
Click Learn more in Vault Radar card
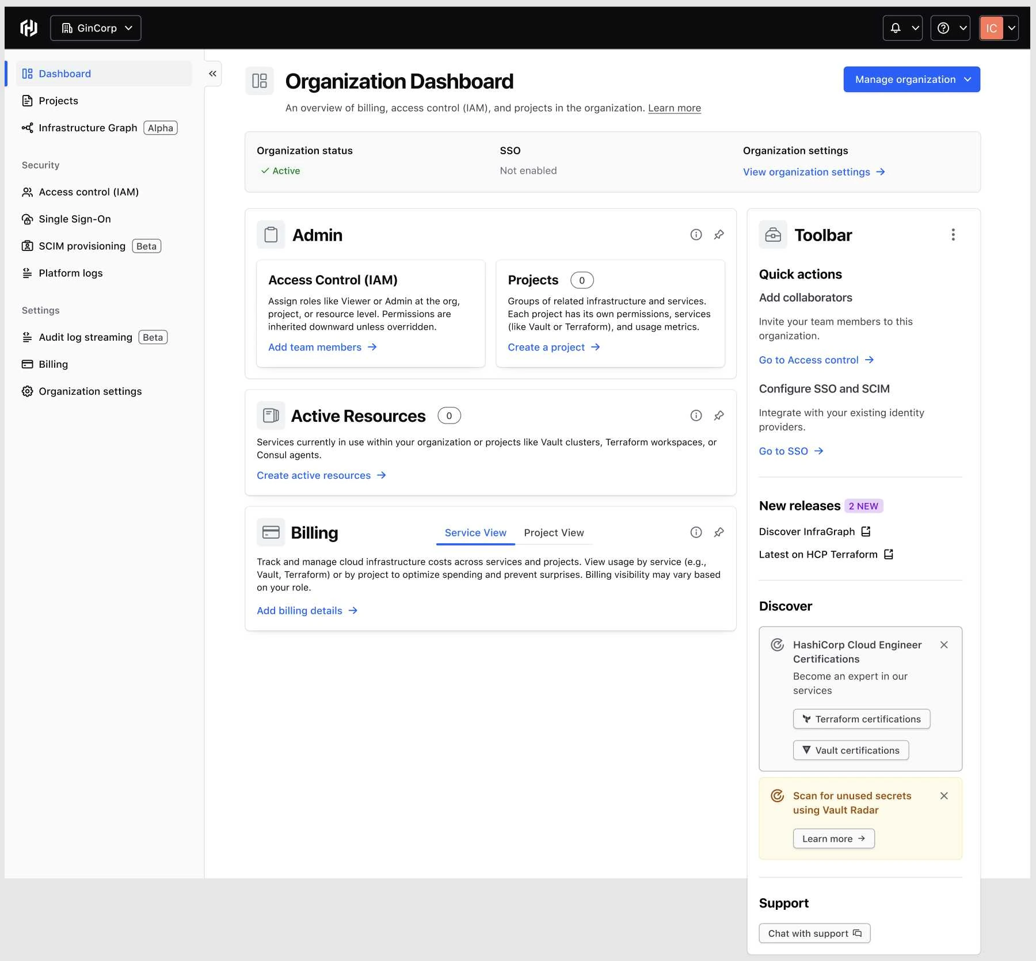click(x=833, y=839)
